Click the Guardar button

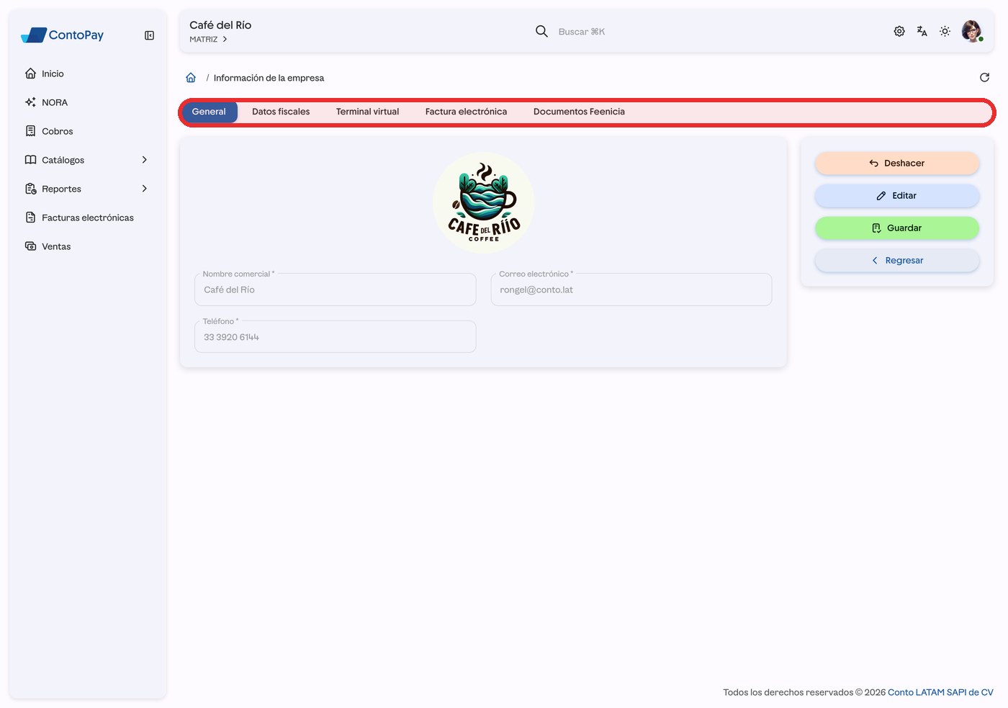897,228
